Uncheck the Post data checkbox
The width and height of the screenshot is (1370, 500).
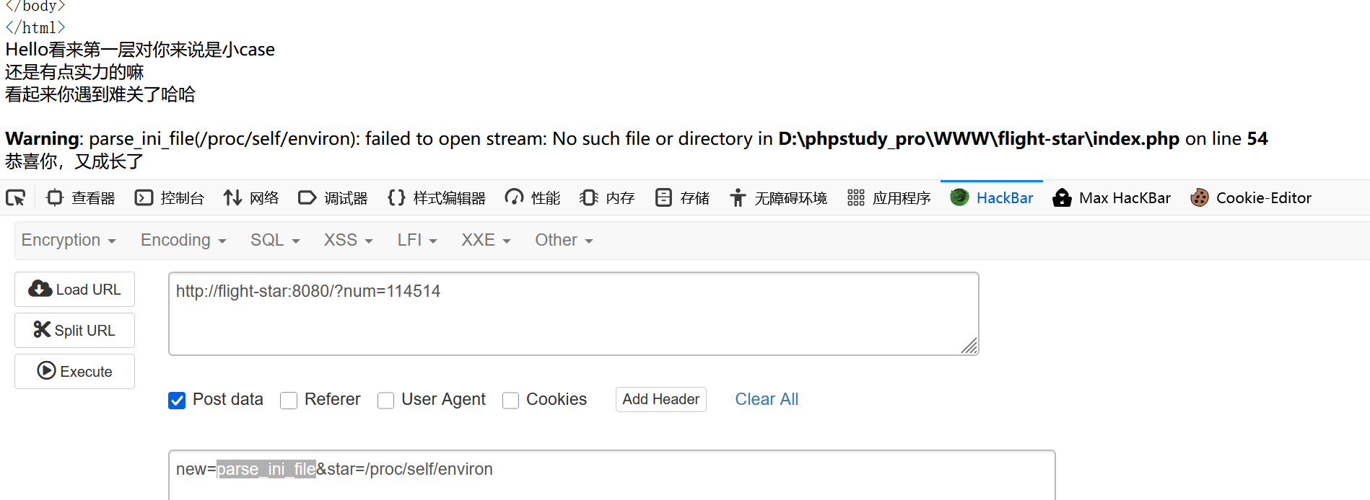(177, 400)
